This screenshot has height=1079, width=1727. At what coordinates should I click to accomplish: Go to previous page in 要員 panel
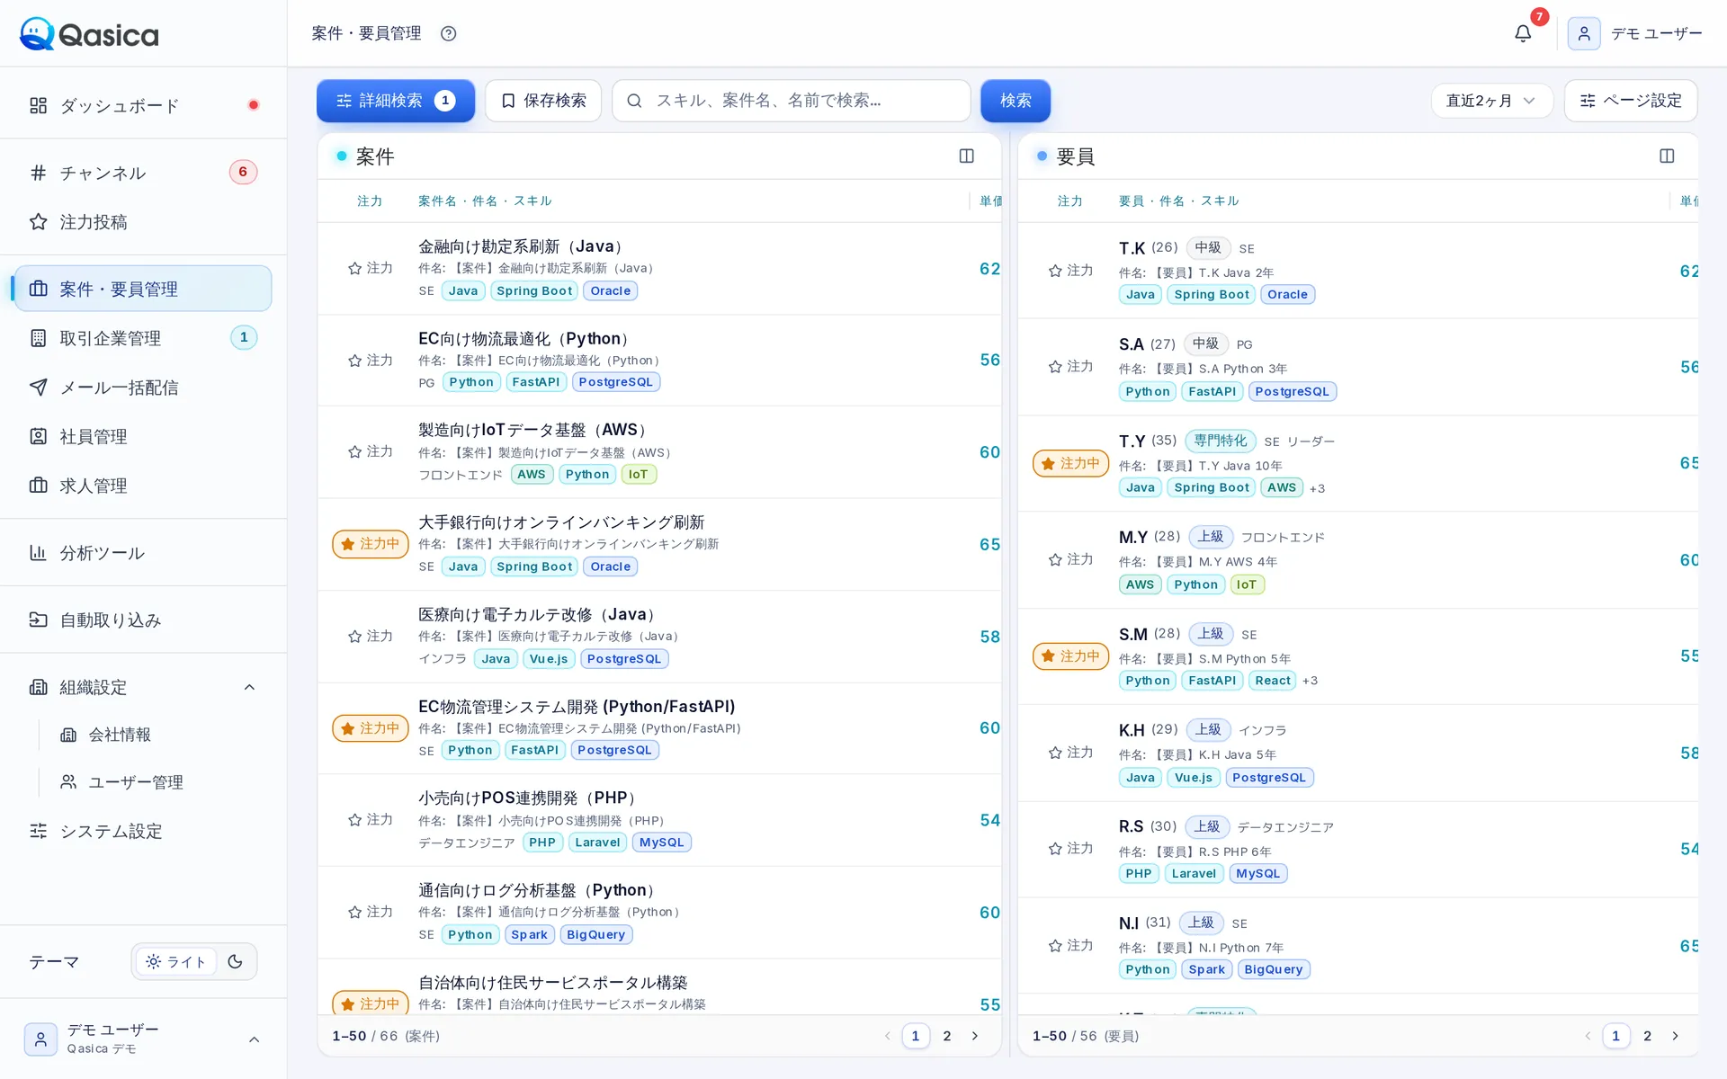click(x=1588, y=1036)
